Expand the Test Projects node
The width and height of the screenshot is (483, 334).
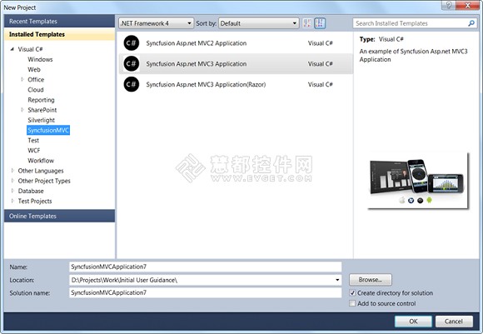pyautogui.click(x=12, y=201)
